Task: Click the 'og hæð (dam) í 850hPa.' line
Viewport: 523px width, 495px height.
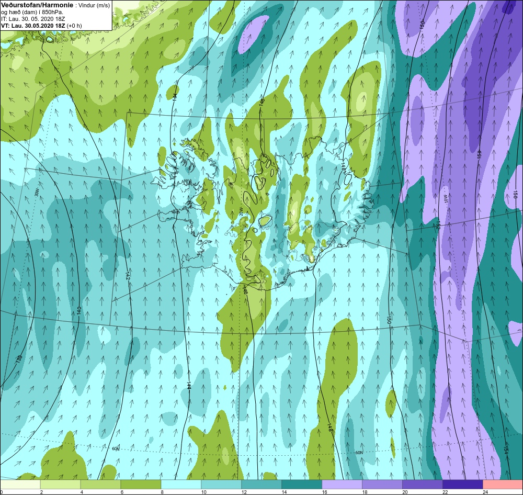Action: click(32, 13)
